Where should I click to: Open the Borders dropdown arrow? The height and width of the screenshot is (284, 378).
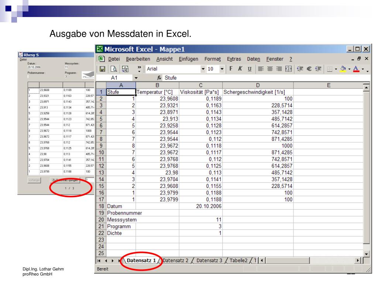(x=336, y=69)
